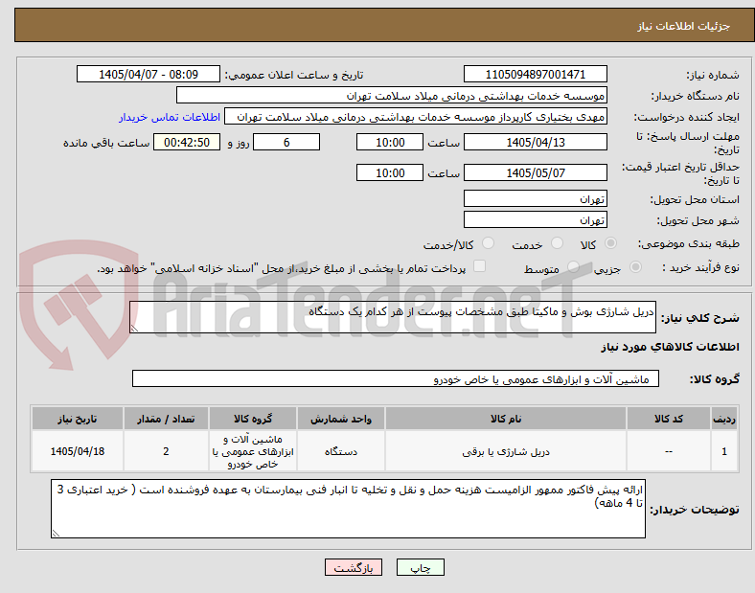This screenshot has width=755, height=593.
Task: Click the buyer notes textarea
Action: coord(348,509)
